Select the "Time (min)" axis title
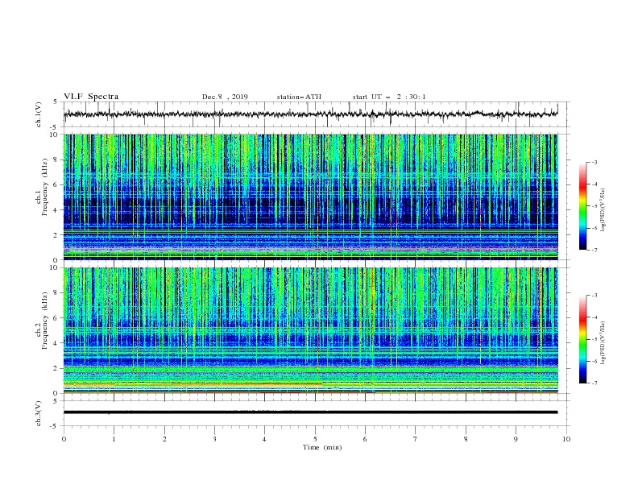 [x=322, y=447]
